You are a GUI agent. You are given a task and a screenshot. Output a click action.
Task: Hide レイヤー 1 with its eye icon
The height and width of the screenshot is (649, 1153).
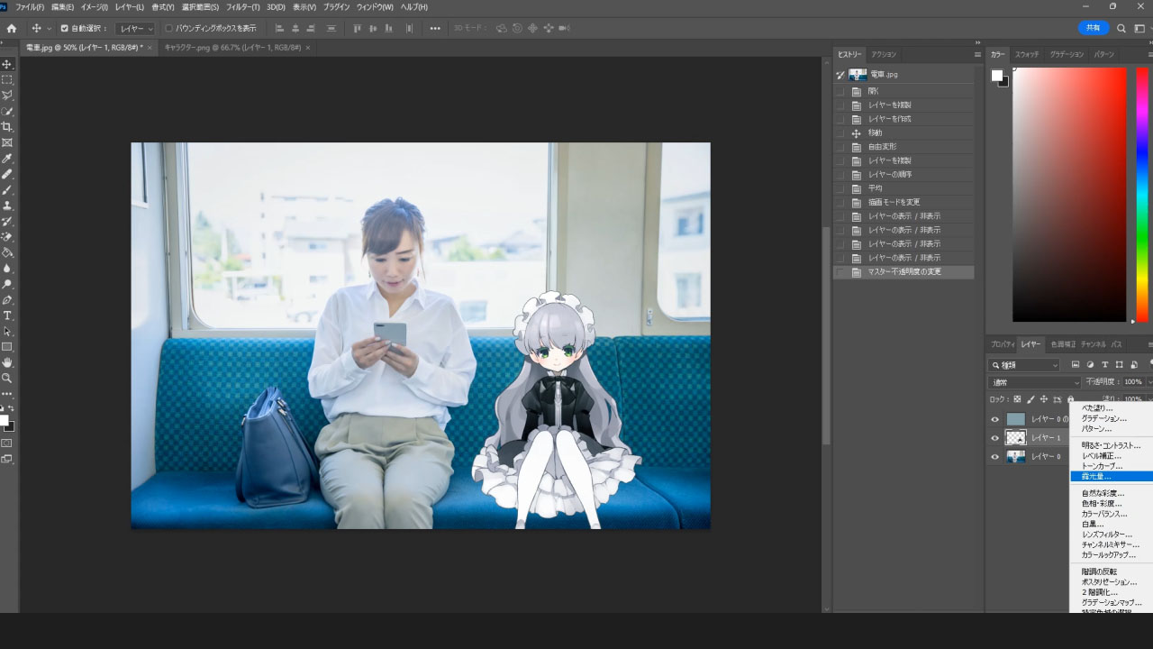(x=995, y=438)
